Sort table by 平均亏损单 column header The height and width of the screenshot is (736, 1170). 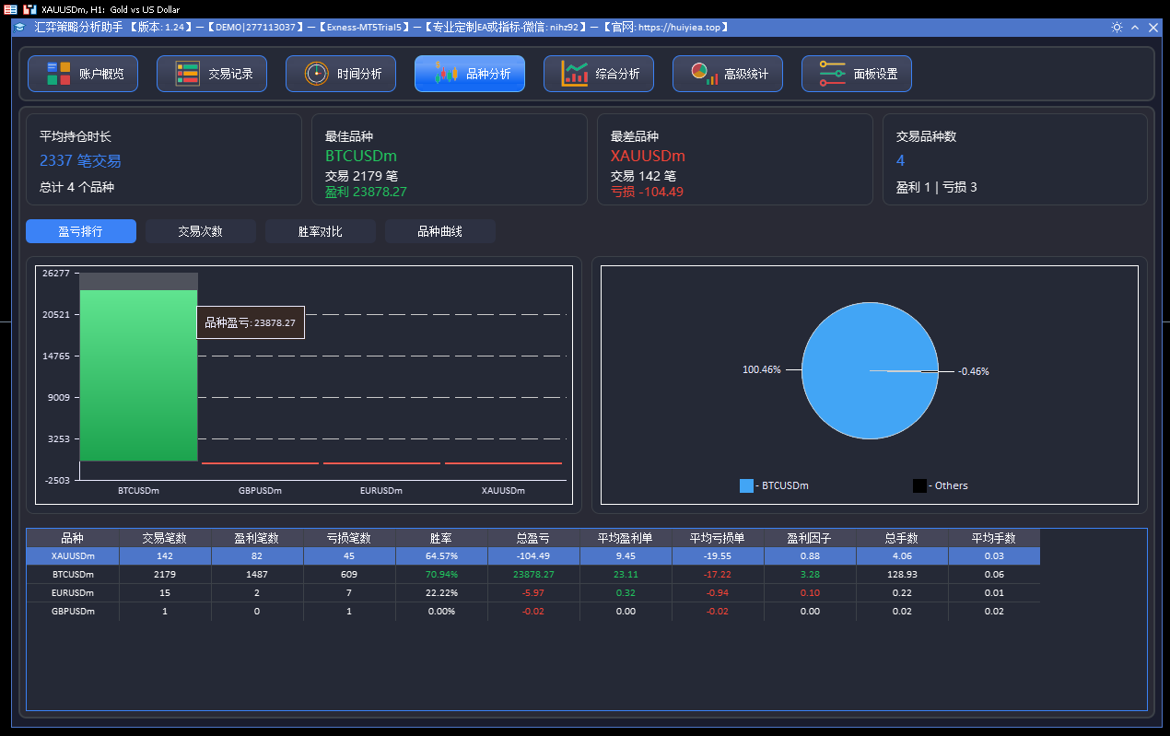[718, 538]
